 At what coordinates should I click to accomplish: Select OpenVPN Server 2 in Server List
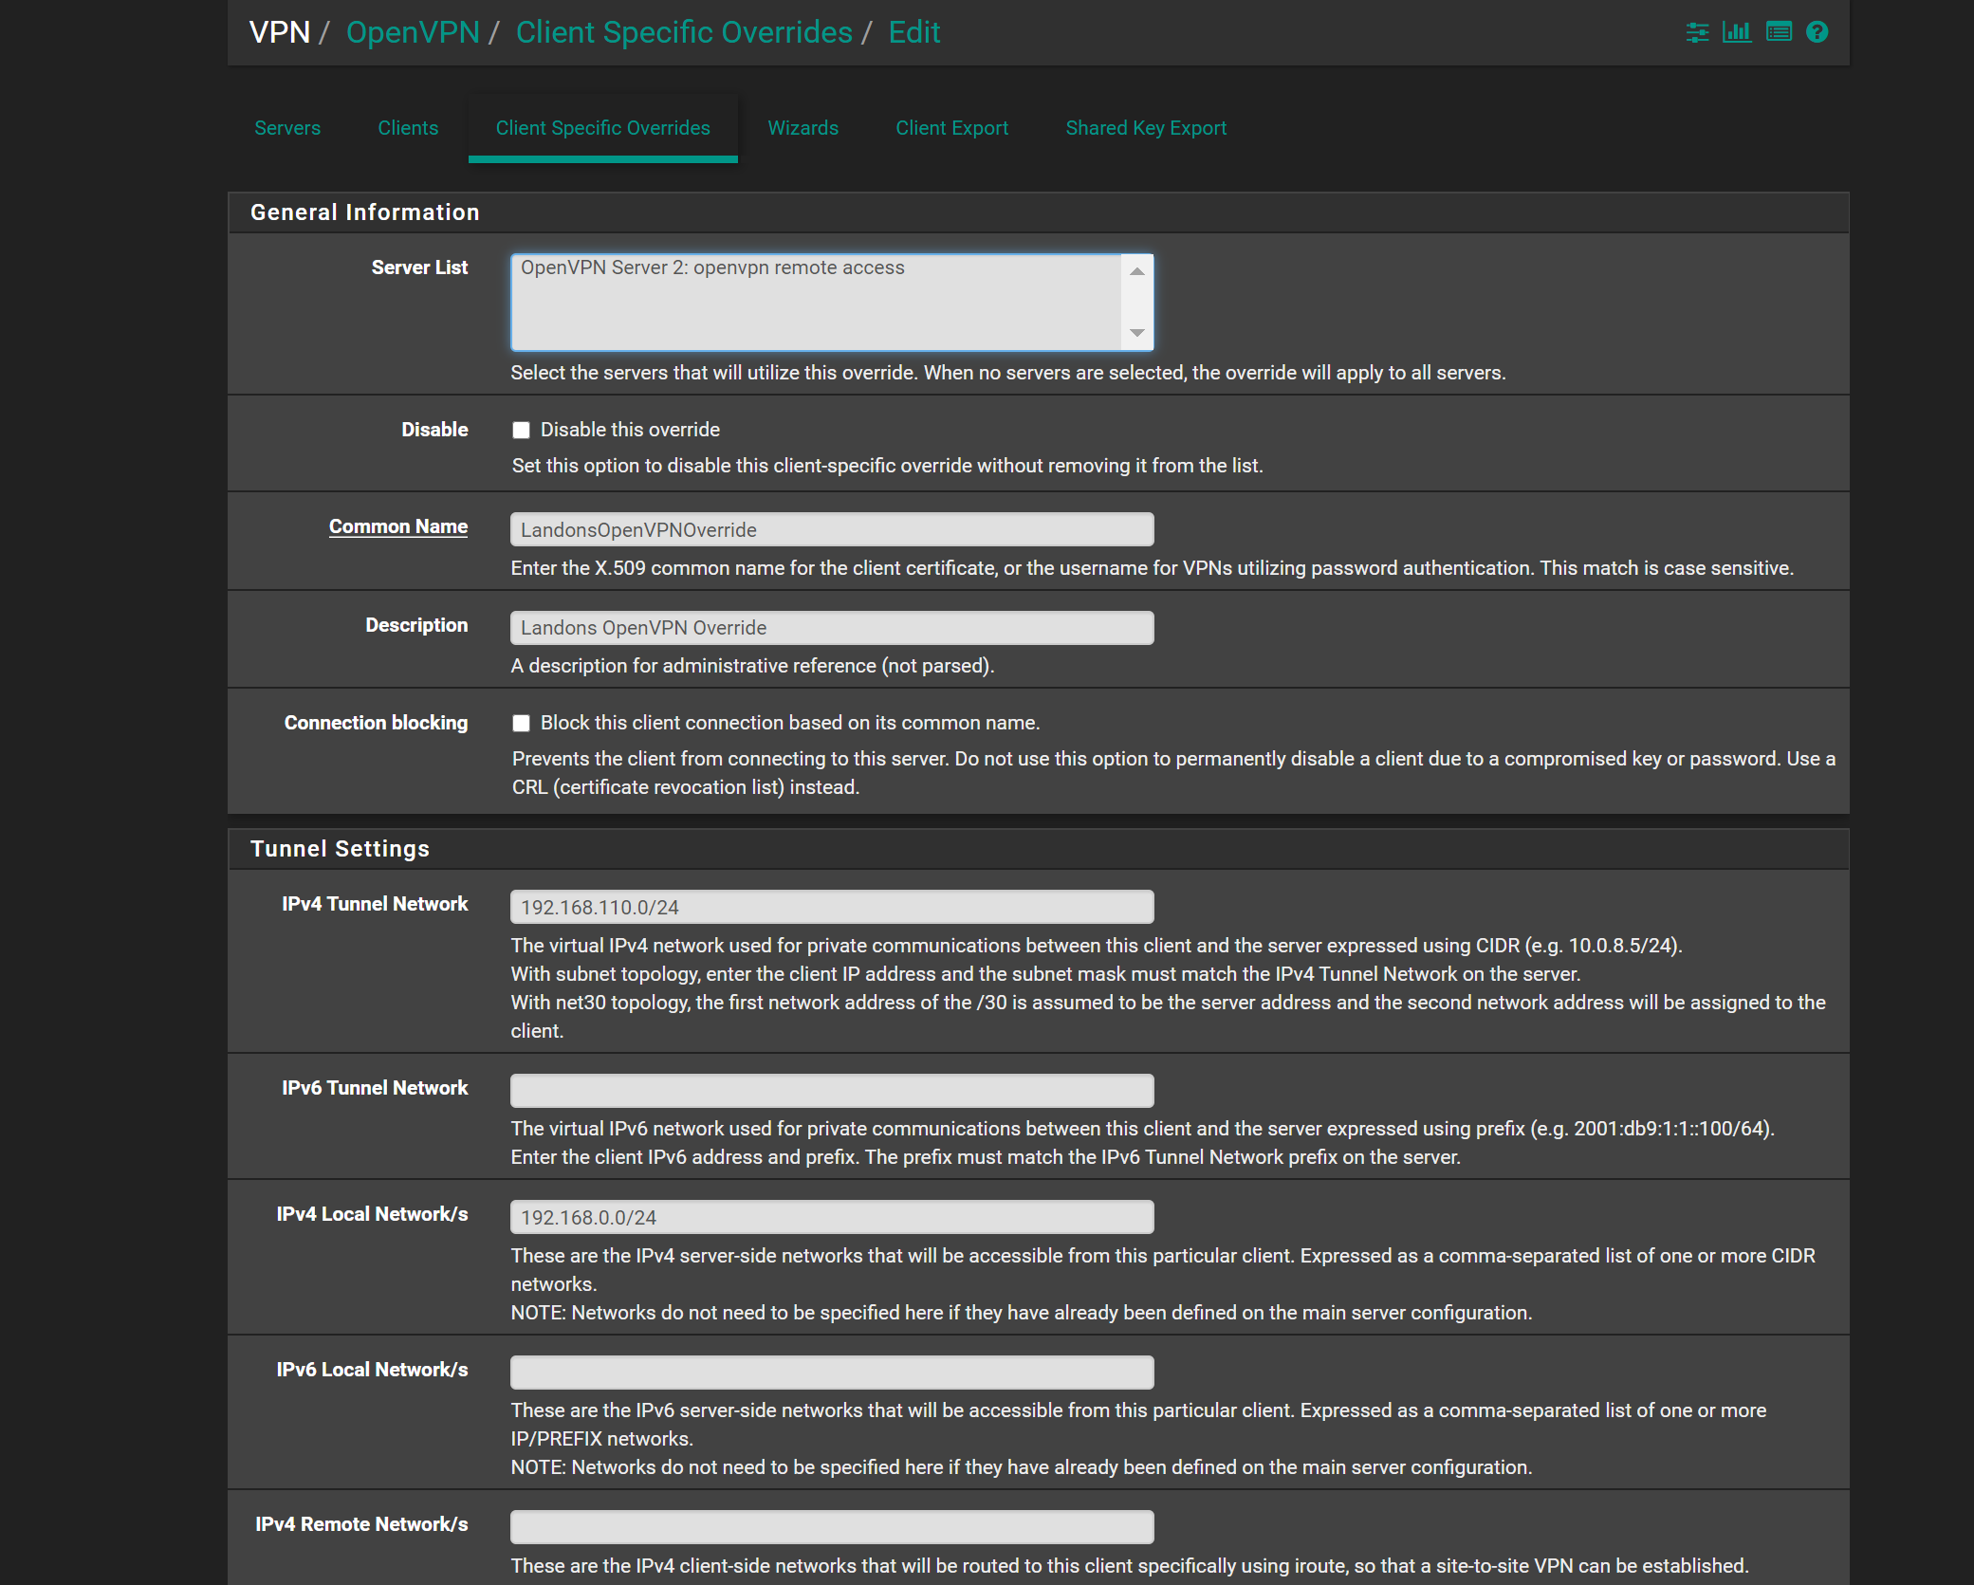(x=712, y=267)
